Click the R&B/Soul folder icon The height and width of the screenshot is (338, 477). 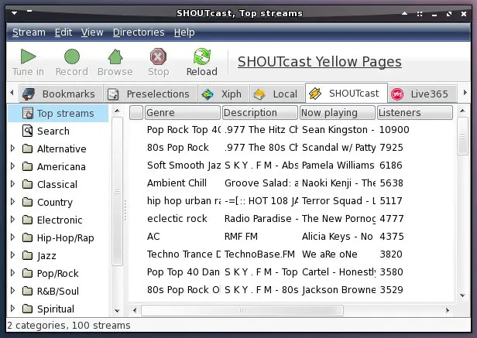[x=28, y=291]
